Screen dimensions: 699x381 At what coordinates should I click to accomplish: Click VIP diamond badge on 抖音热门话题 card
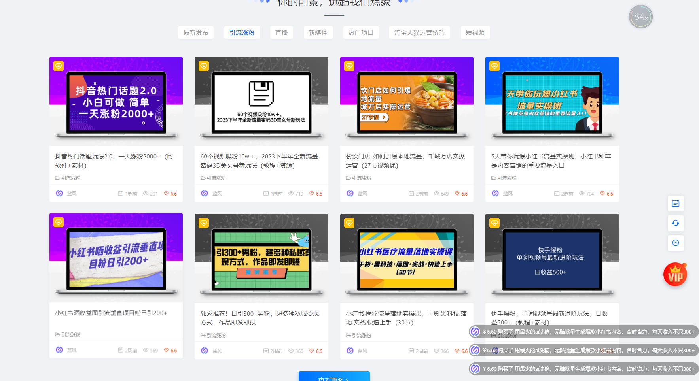click(59, 66)
